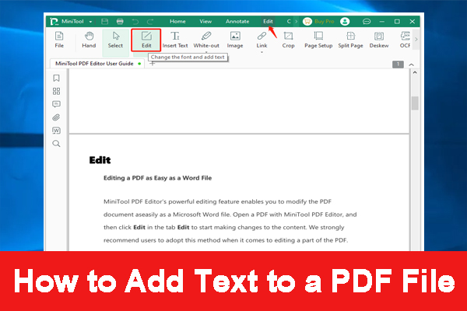Click the Edit tool in ribbon
Viewport: 467px width, 311px height.
[146, 40]
